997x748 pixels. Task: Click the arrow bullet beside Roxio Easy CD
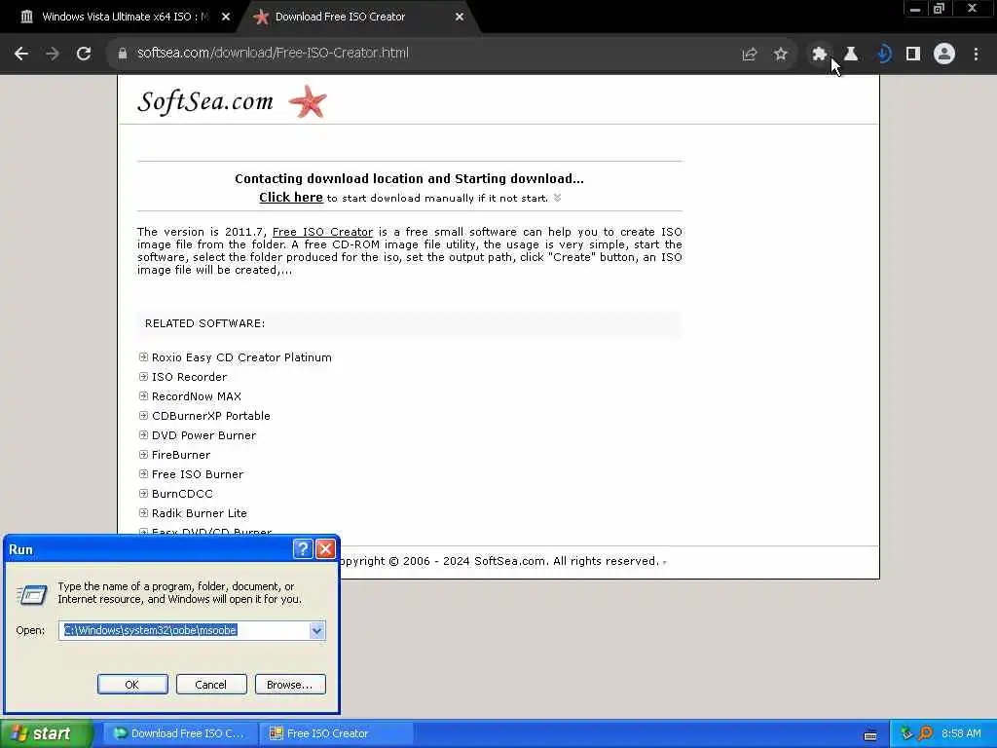click(144, 356)
